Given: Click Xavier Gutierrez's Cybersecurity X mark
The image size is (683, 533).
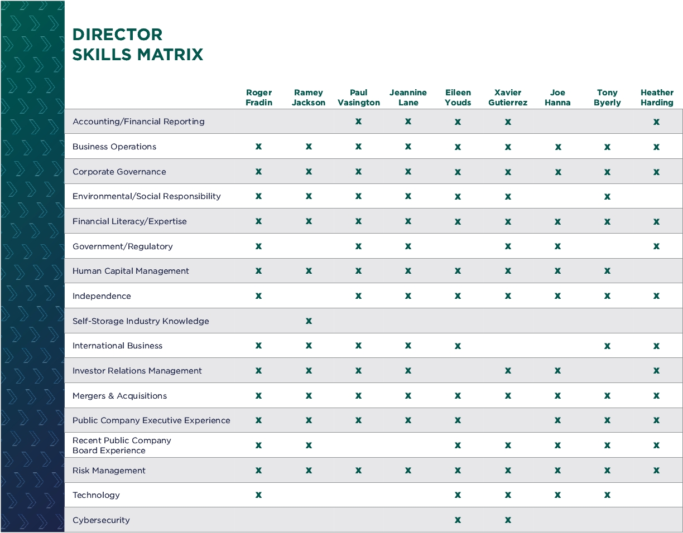Looking at the screenshot, I should [508, 520].
